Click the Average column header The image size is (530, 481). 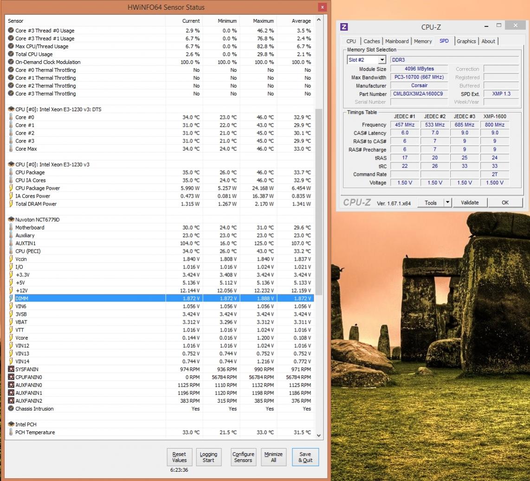(296, 21)
